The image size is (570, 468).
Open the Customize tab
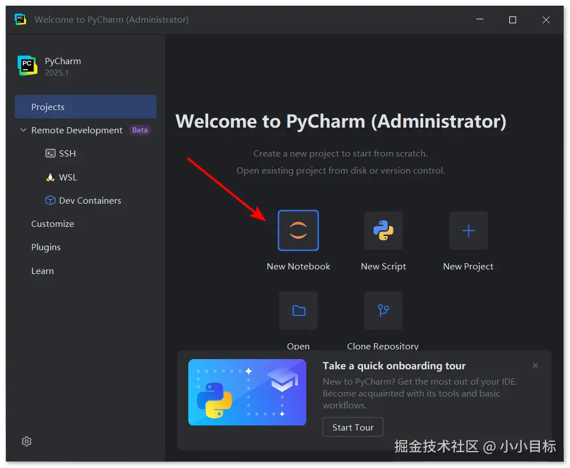pyautogui.click(x=53, y=224)
